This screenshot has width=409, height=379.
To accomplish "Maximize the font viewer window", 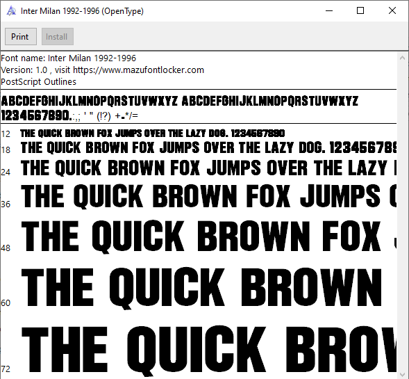I will pyautogui.click(x=360, y=10).
